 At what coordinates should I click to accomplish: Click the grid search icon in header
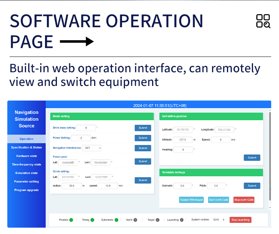click(263, 21)
